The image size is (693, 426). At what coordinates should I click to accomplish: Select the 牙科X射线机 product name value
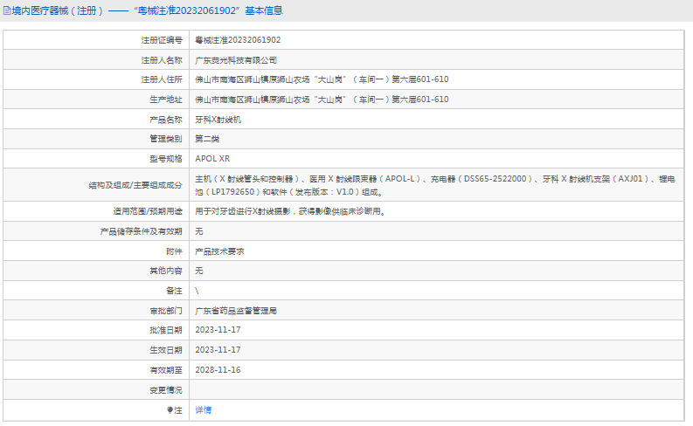(218, 120)
